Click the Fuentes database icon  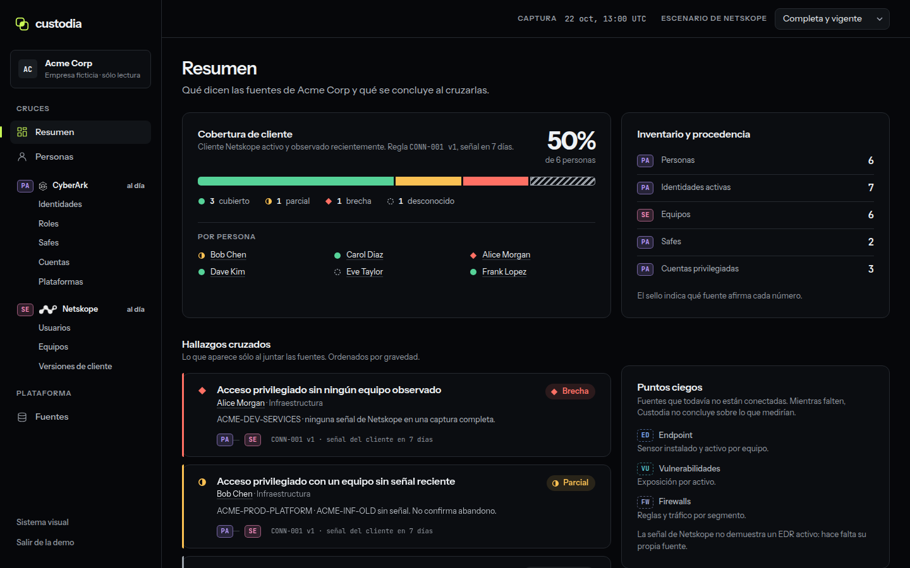pos(22,417)
